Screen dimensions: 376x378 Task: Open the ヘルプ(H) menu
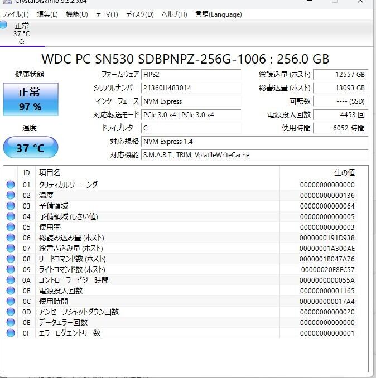175,14
